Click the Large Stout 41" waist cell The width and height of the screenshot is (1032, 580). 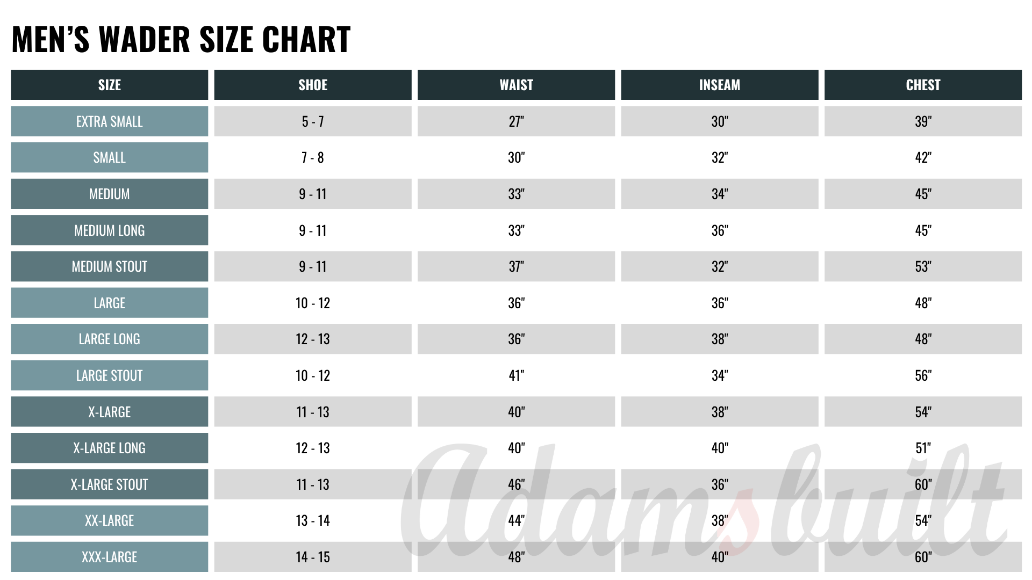516,375
